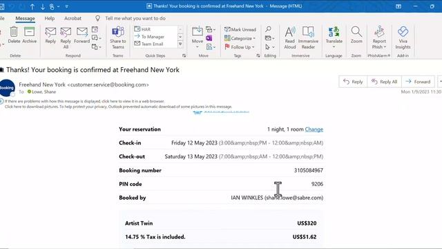Open the Categorize dropdown

click(x=240, y=38)
